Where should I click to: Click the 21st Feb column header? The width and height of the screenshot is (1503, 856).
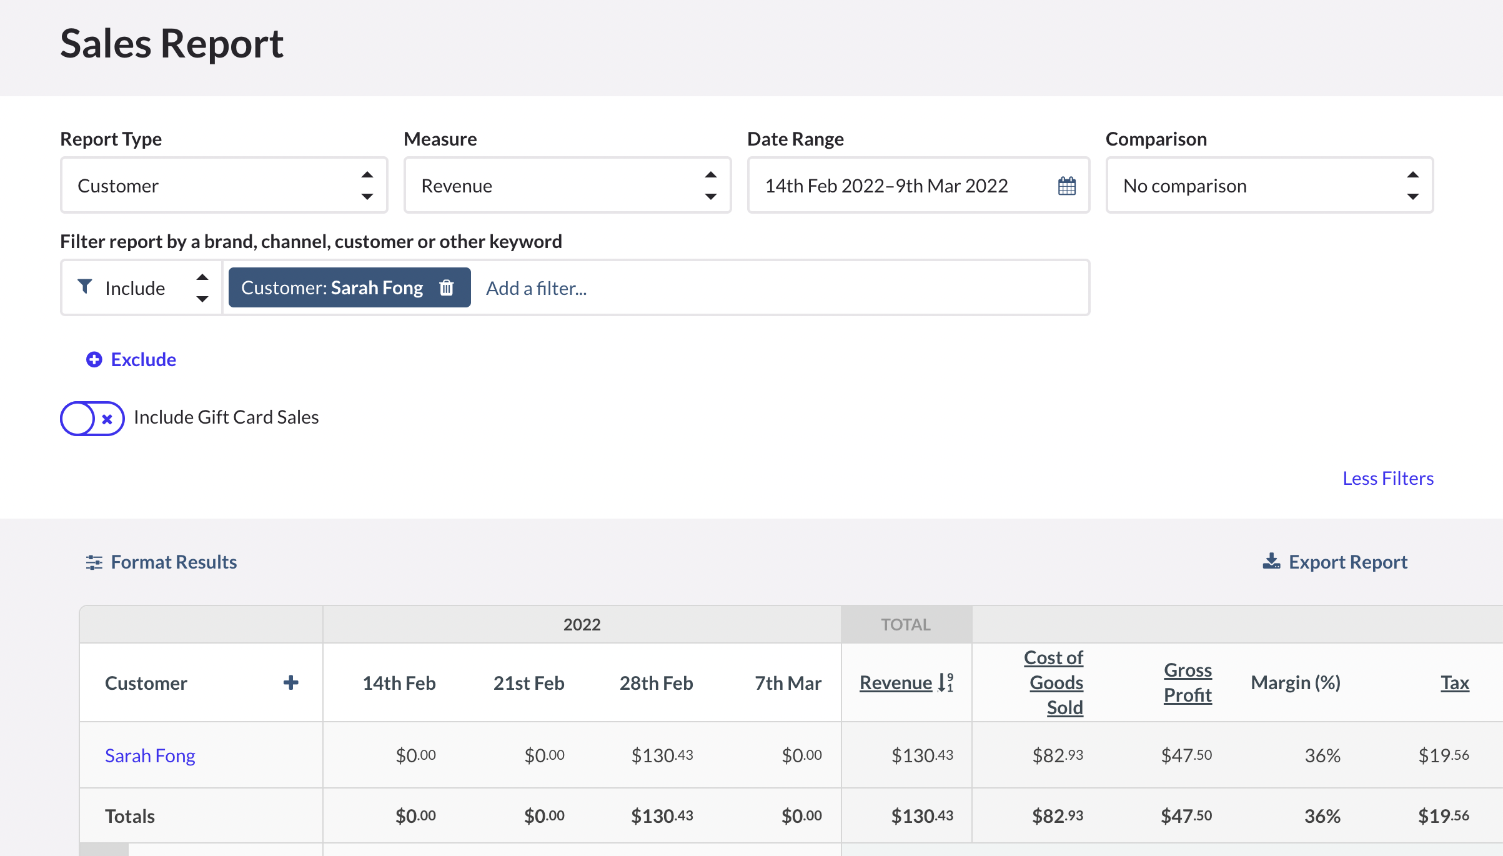point(528,683)
